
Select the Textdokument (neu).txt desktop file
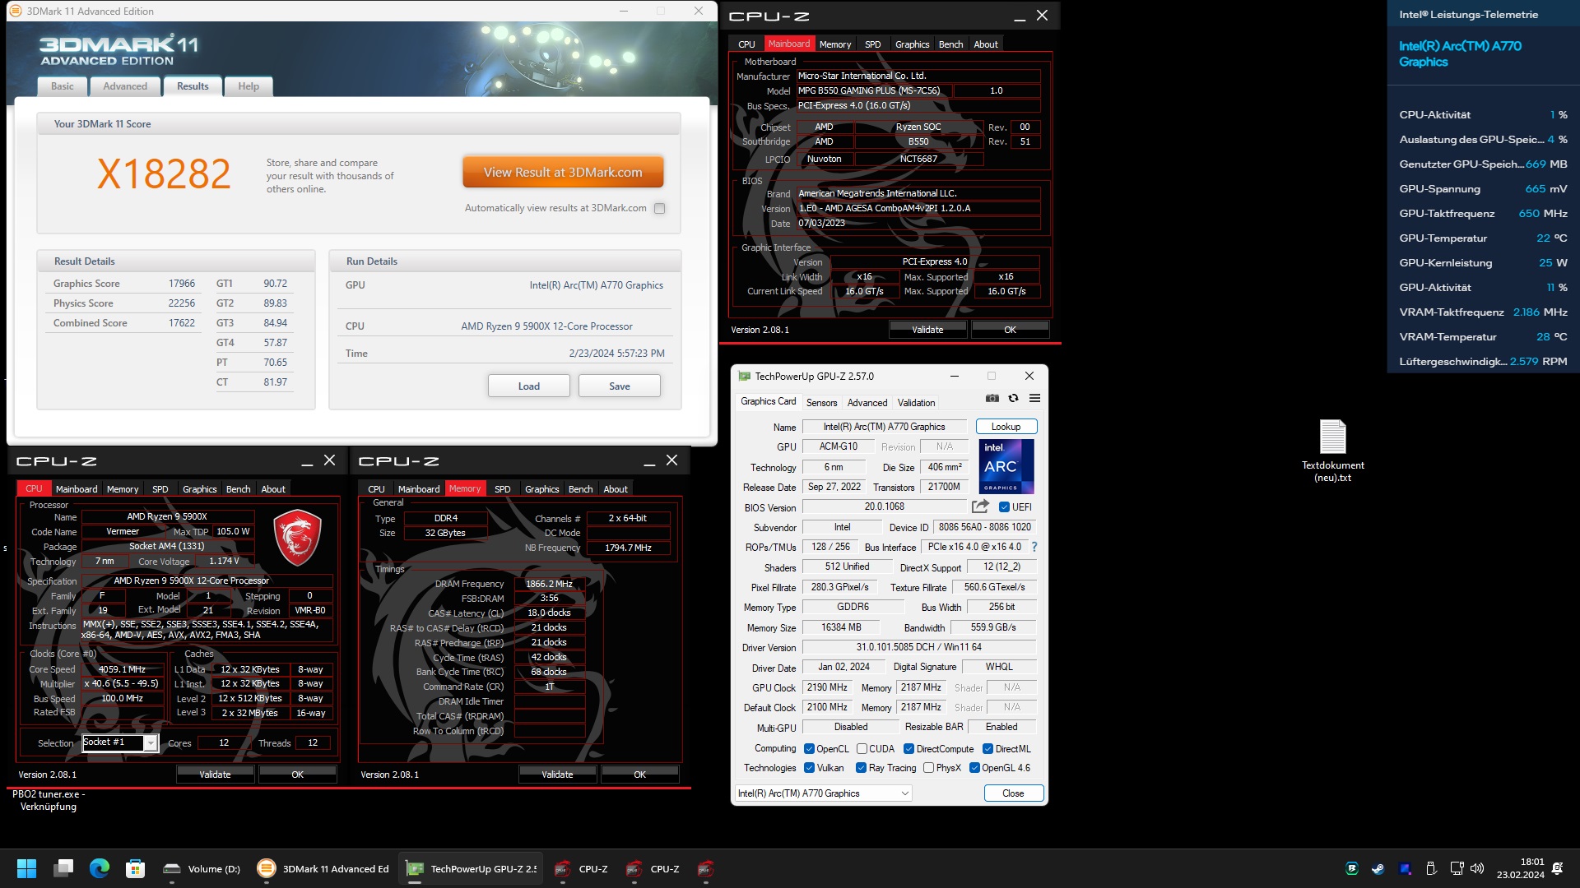coord(1332,451)
